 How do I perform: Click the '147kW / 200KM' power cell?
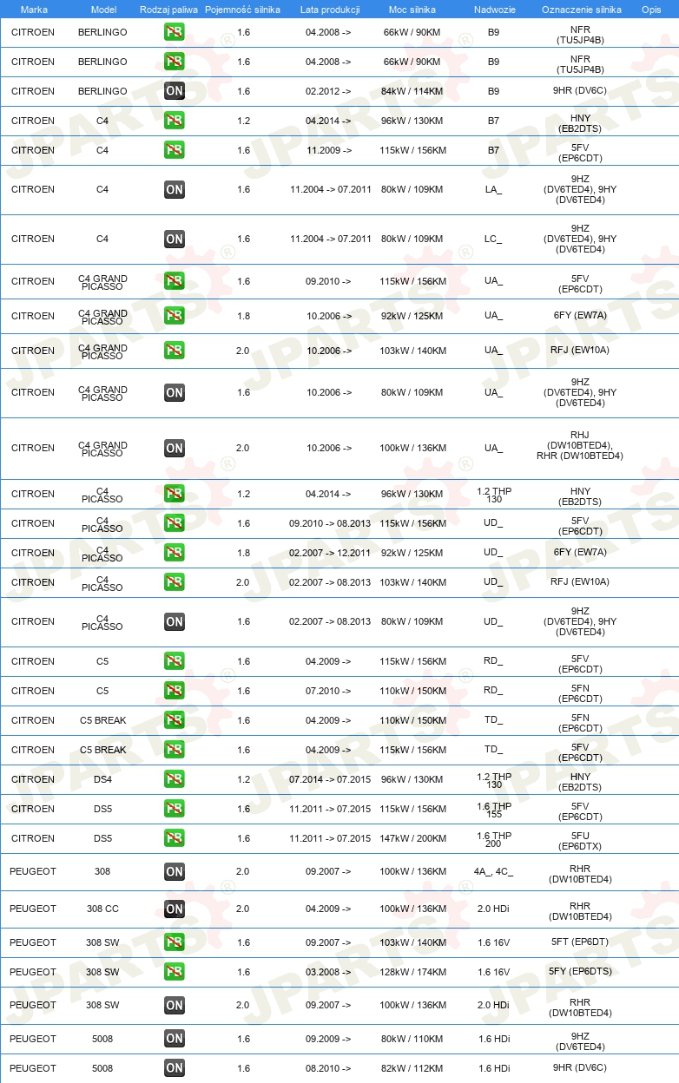(413, 838)
